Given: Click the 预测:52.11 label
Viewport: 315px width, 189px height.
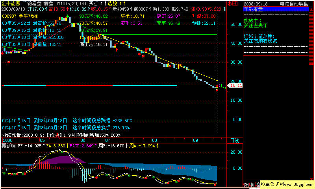Looking at the screenshot, I should coord(204,23).
